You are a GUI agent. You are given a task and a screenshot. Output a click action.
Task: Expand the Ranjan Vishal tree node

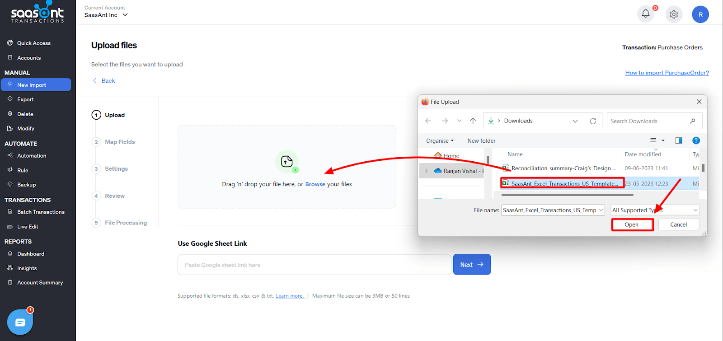[426, 171]
